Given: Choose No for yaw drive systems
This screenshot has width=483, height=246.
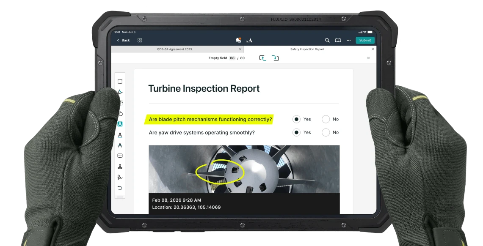Looking at the screenshot, I should tap(326, 132).
